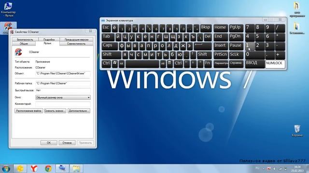Click the Объект target path field
The width and height of the screenshot is (309, 173).
[x=63, y=74]
